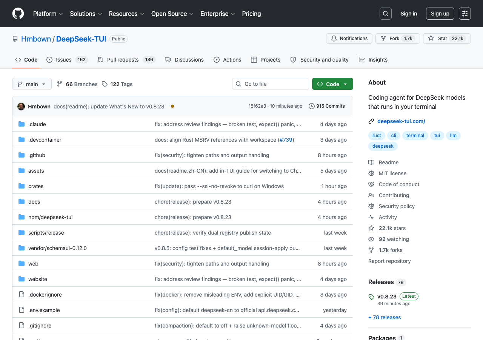Viewport: 483px width, 340px height.
Task: Select the Code tab
Action: tap(26, 60)
